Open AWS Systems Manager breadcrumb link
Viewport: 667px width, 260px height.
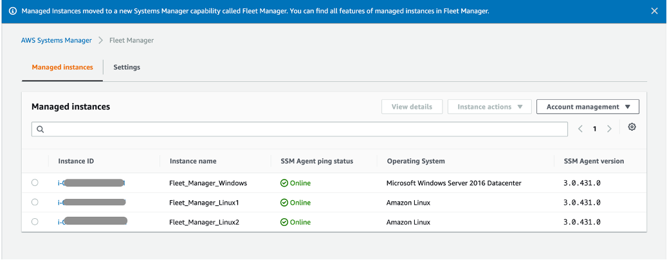[57, 41]
